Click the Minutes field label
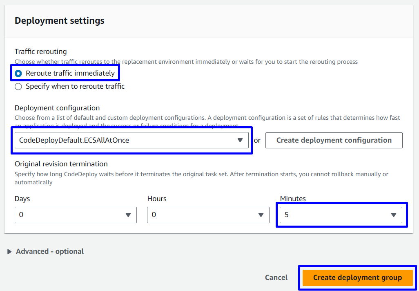Screen dimensions: 419x291 pos(293,199)
